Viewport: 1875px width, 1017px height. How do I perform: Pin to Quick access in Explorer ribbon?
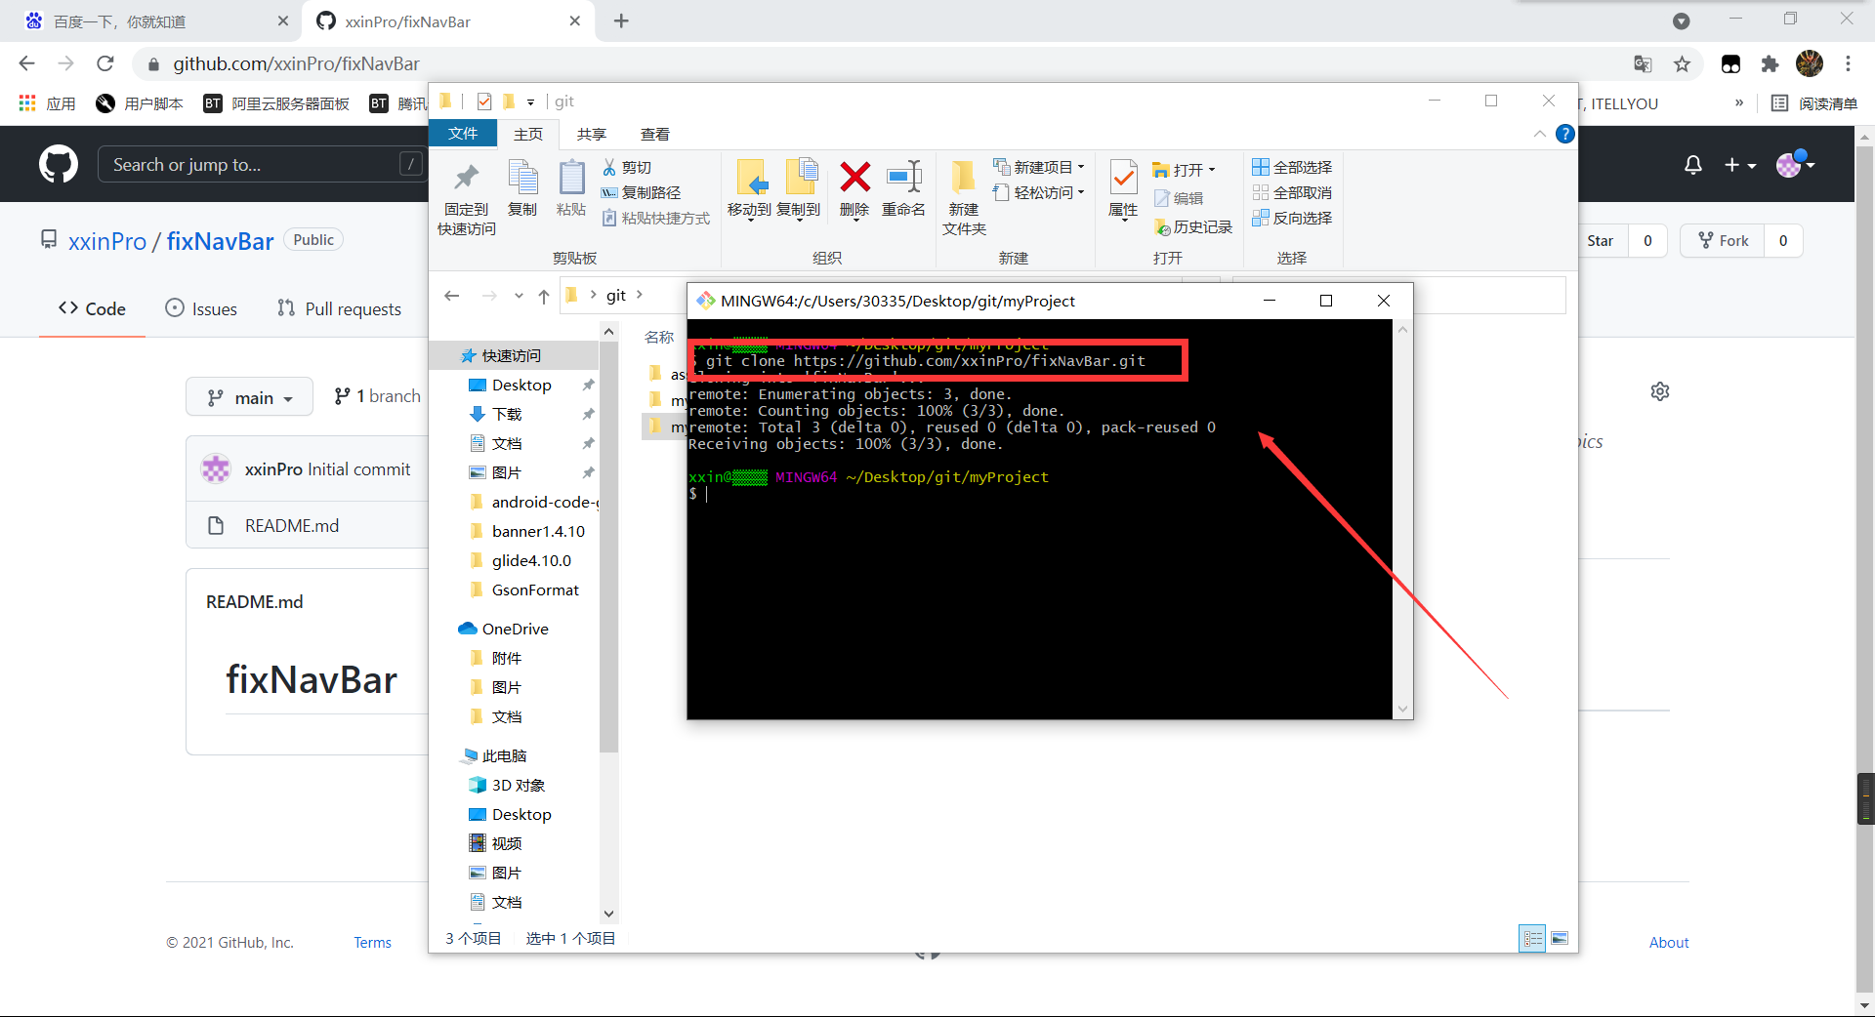[466, 199]
